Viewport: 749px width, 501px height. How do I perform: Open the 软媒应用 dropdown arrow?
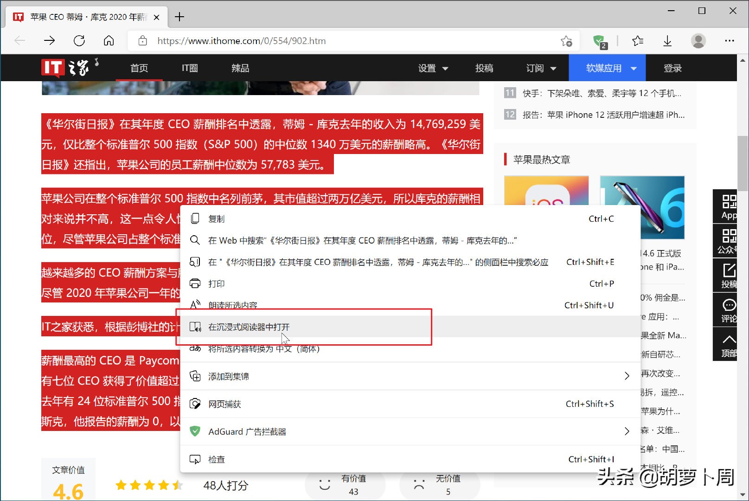(x=634, y=68)
